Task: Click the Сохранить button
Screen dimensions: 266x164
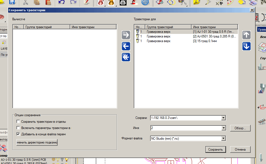Action: [x=215, y=150]
